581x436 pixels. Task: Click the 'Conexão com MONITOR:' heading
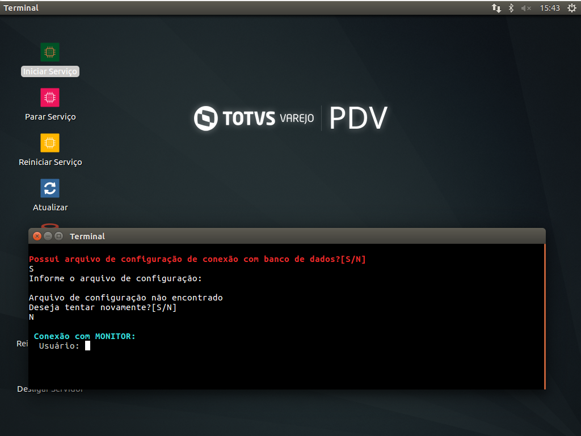click(x=85, y=336)
